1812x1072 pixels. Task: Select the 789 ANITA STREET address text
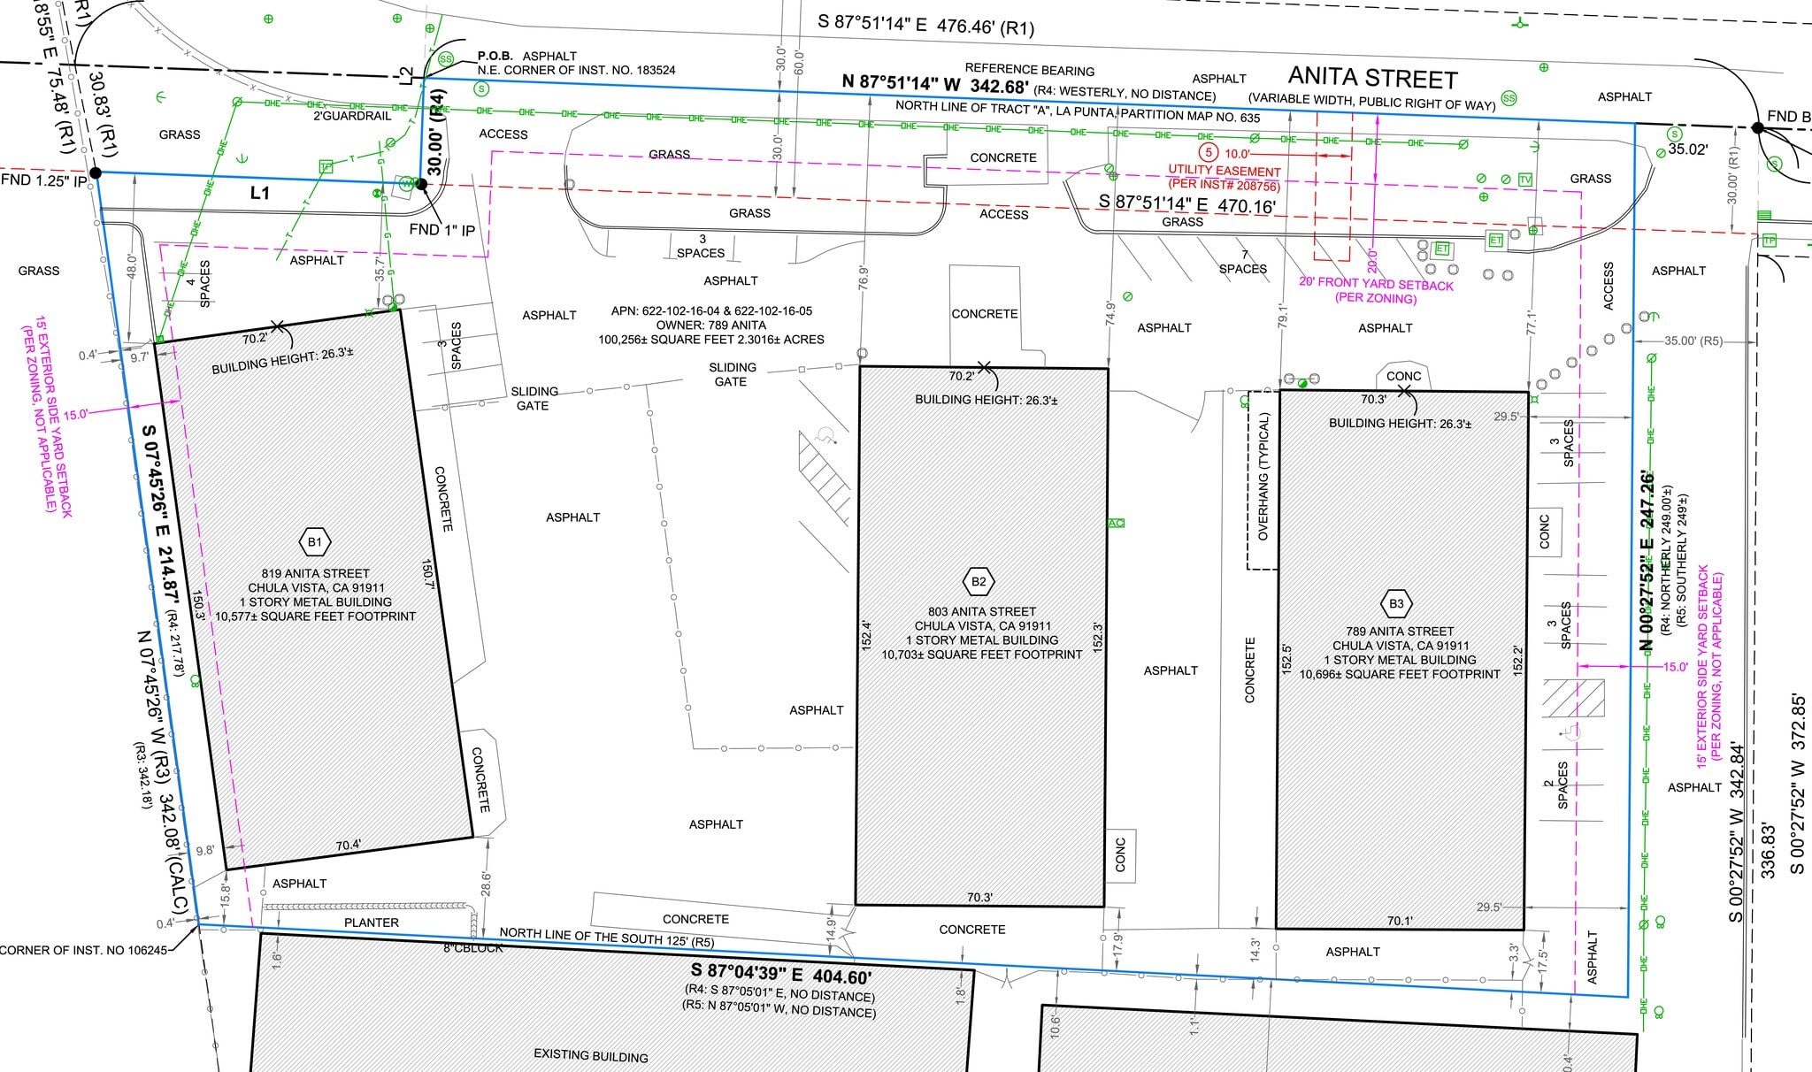click(x=1400, y=632)
